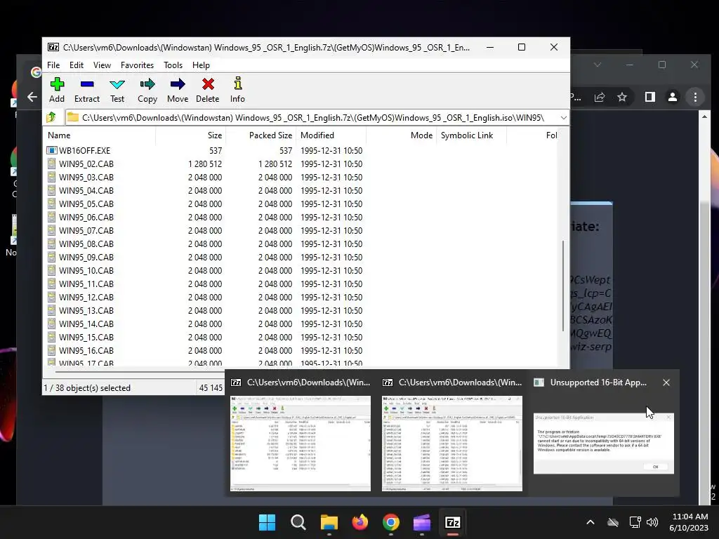
Task: Select file WIN95_09.CAB
Action: pos(86,257)
